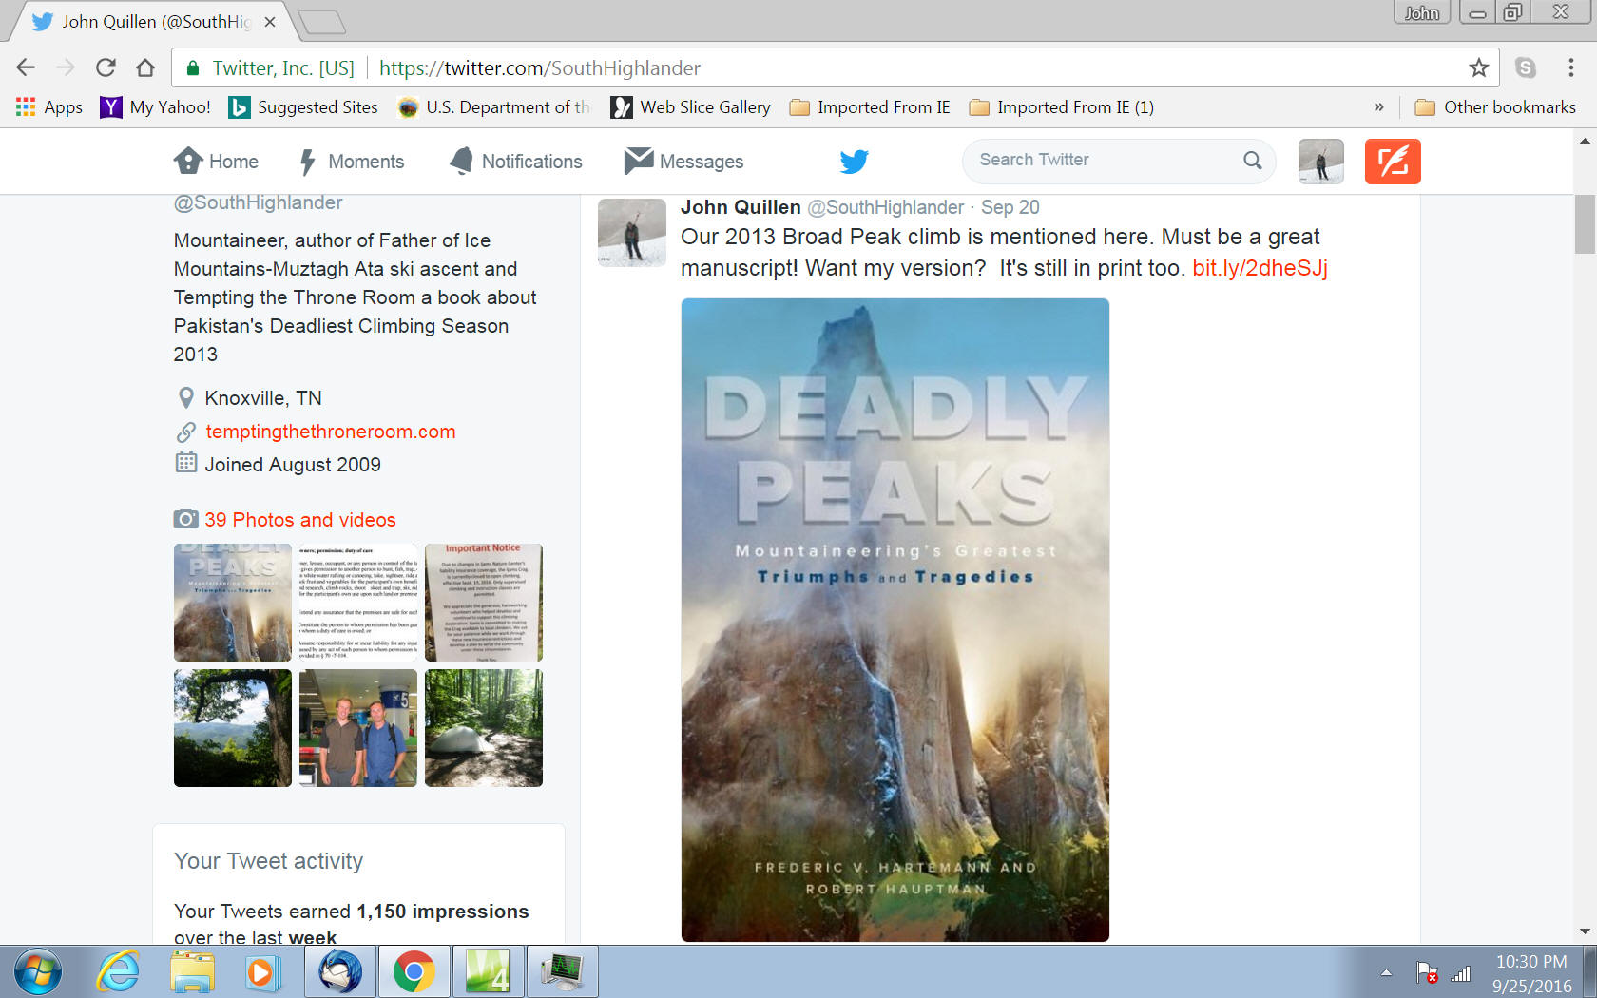The height and width of the screenshot is (998, 1597).
Task: Show hidden bookmarks chevron
Action: pyautogui.click(x=1378, y=107)
